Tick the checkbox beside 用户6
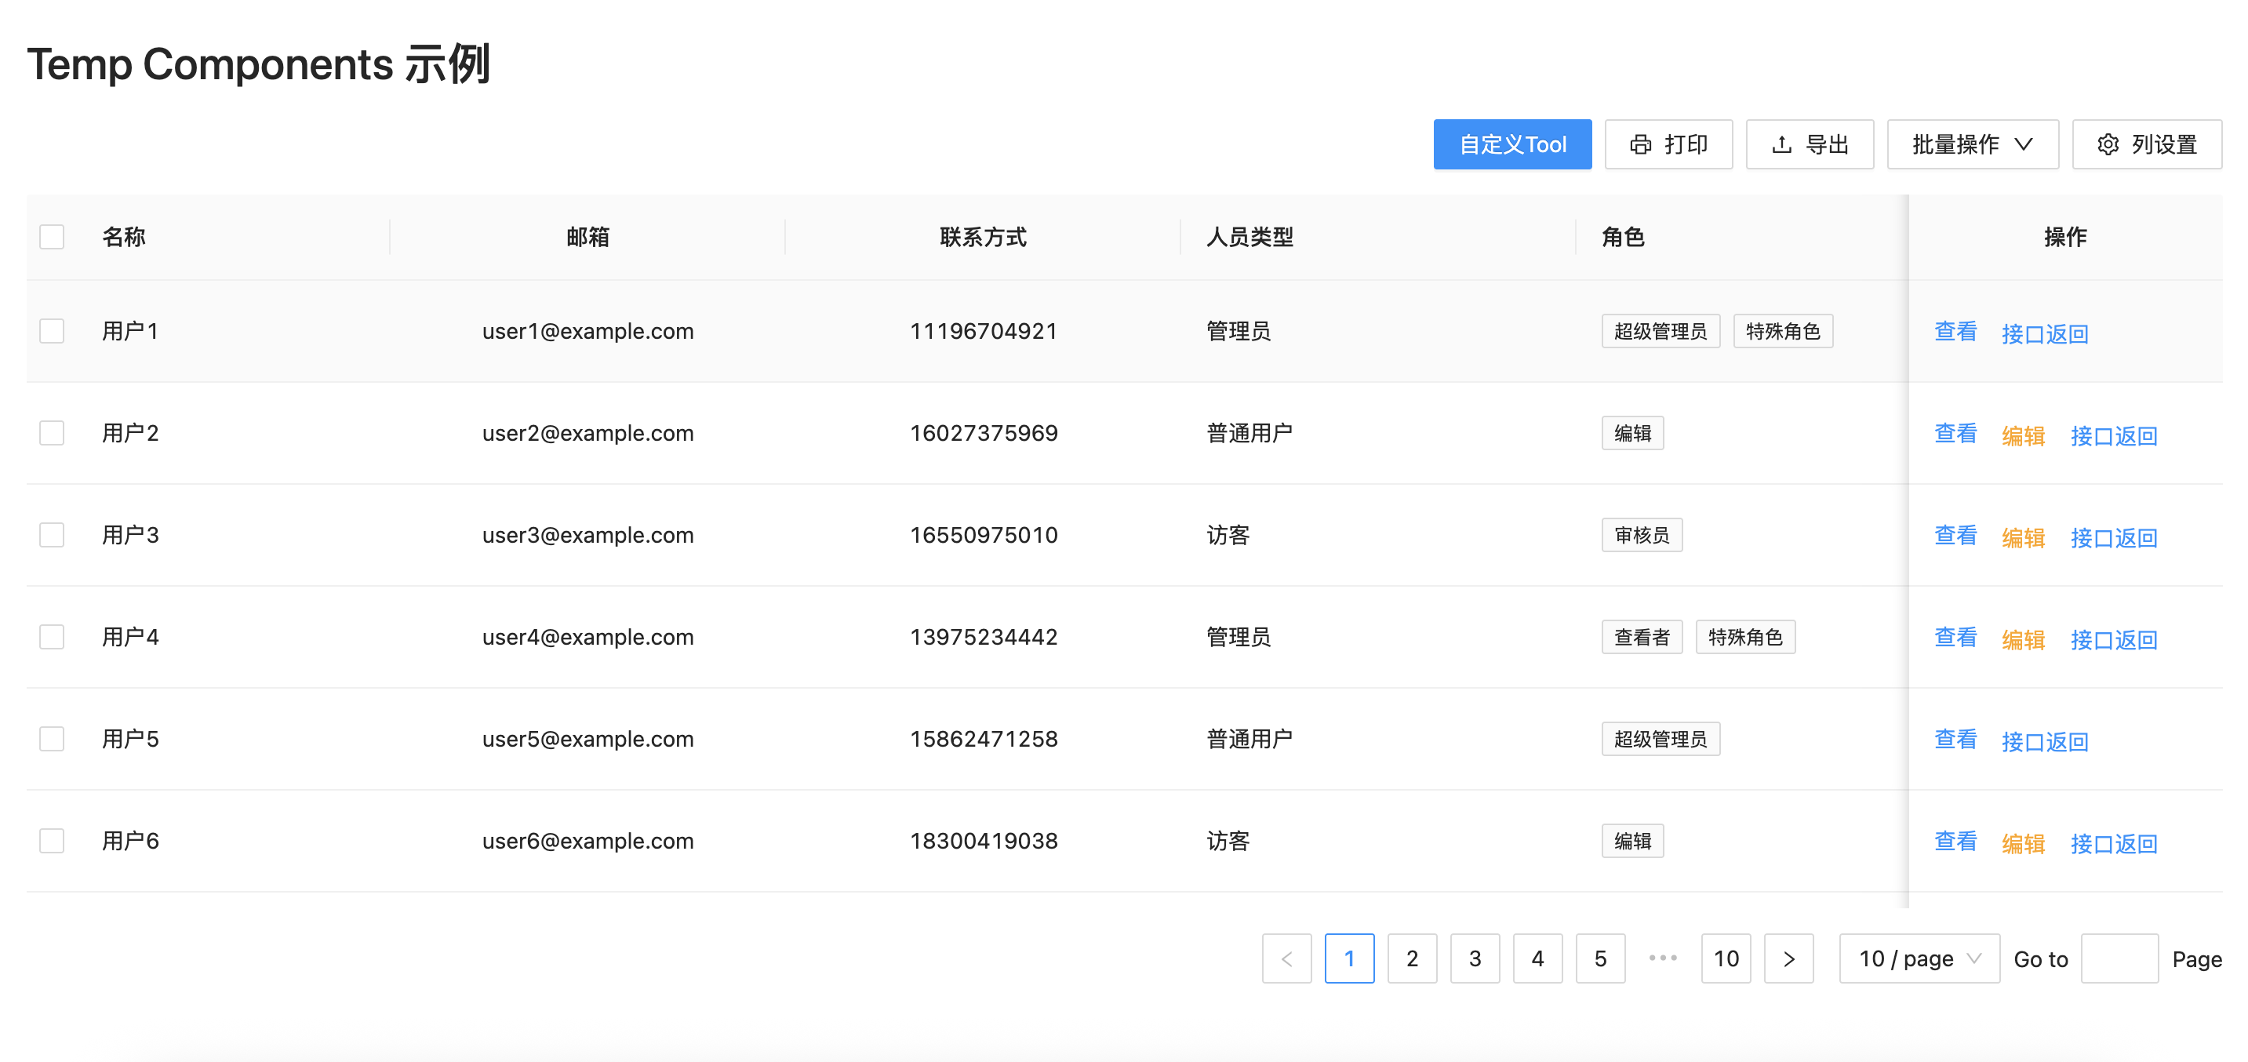Viewport: 2248px width, 1062px height. [53, 842]
